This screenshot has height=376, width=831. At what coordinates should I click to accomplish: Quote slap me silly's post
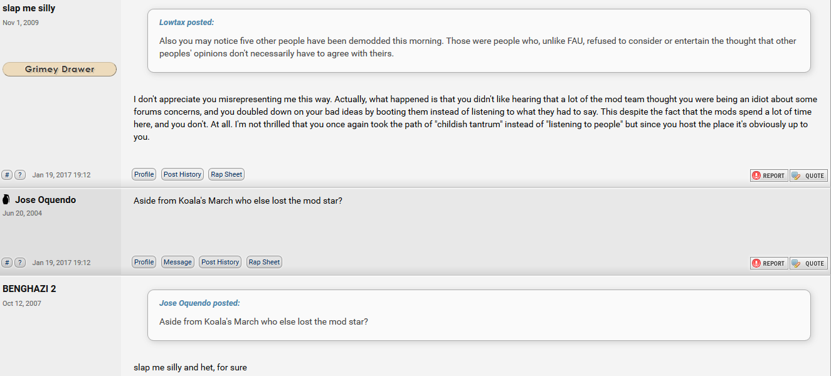pyautogui.click(x=808, y=175)
